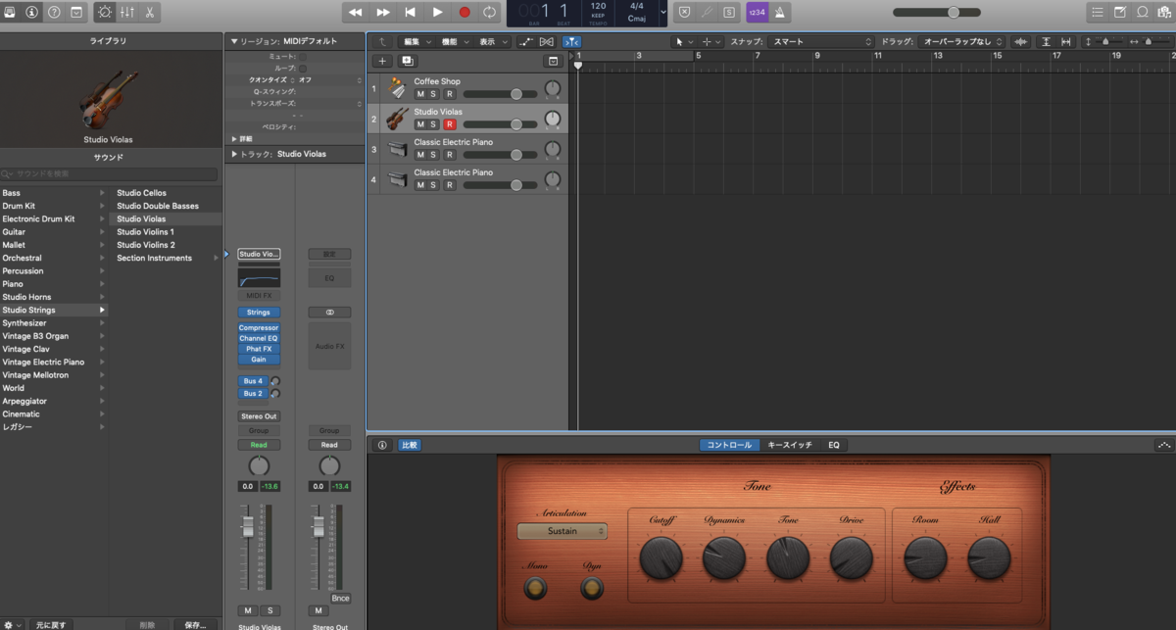Toggle the Replace mode button

[685, 12]
